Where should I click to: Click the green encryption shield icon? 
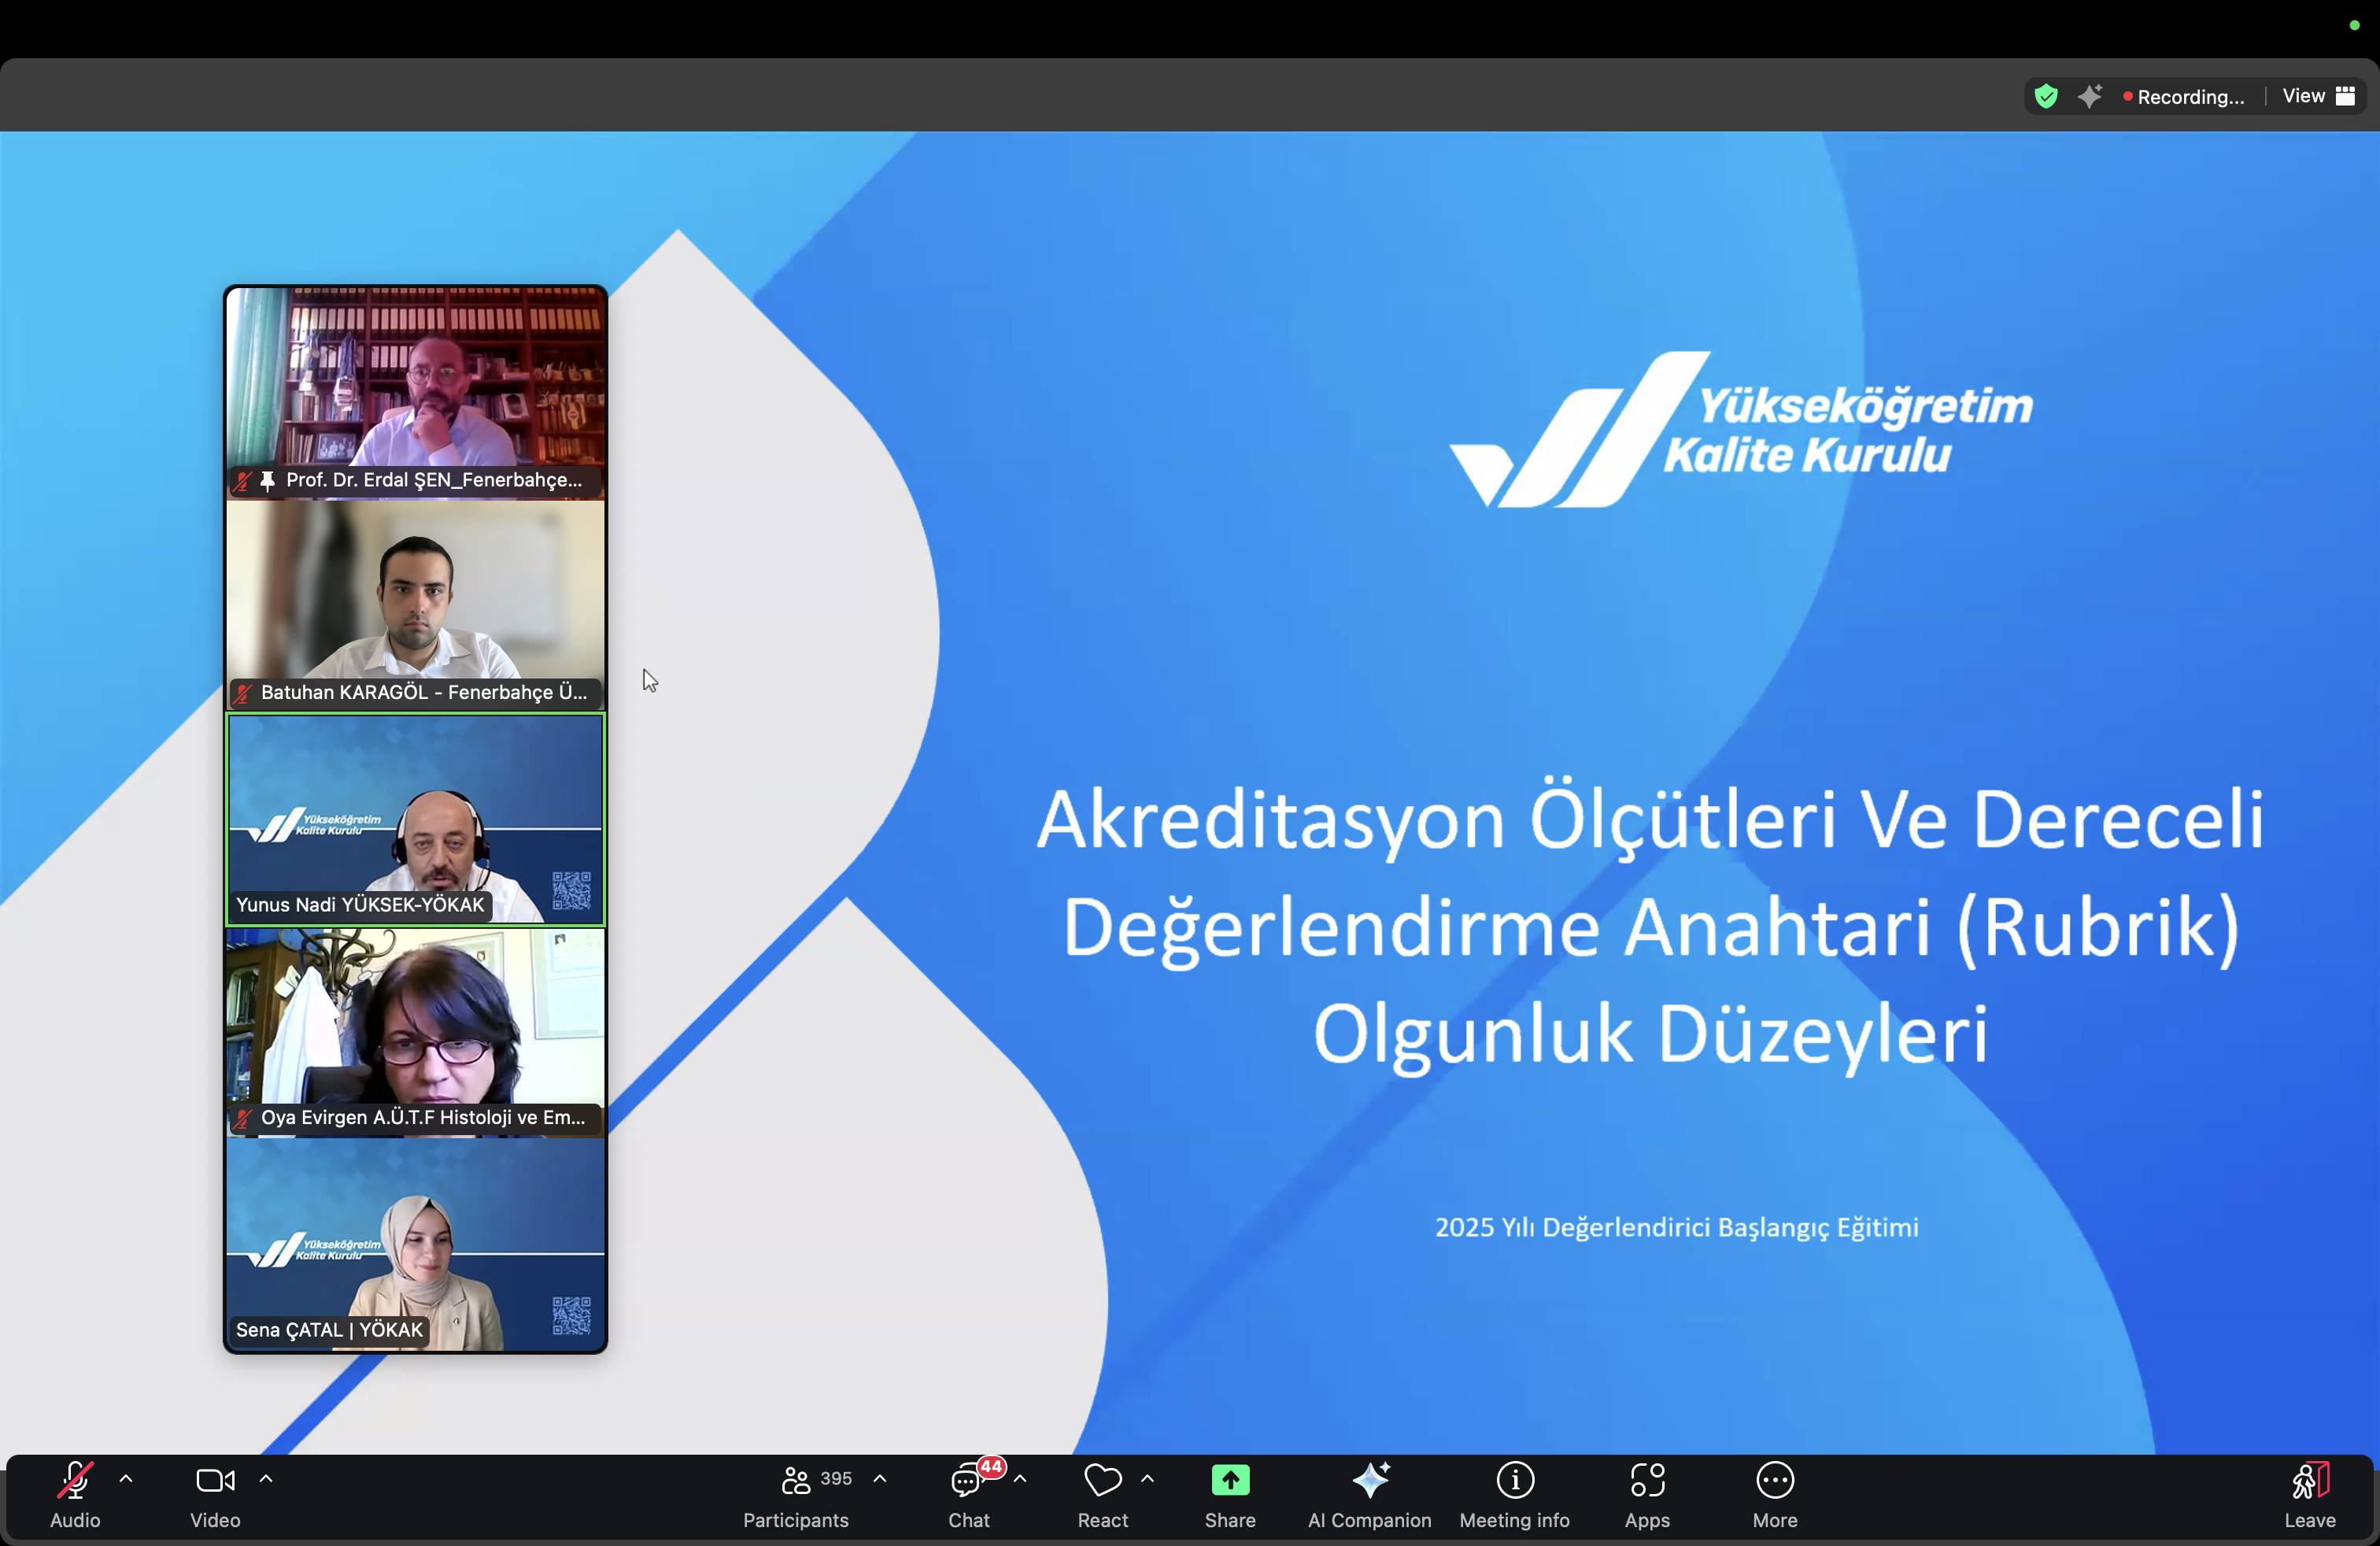(x=2046, y=96)
